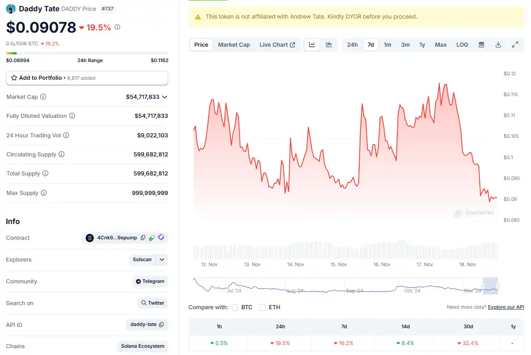Follow the Explore our API link

506,307
